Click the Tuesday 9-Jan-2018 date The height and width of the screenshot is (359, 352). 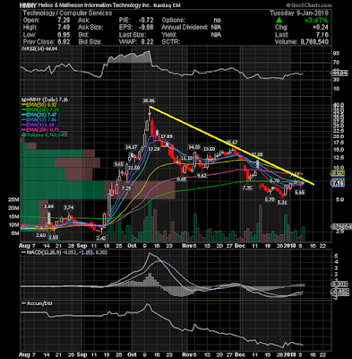pyautogui.click(x=299, y=13)
